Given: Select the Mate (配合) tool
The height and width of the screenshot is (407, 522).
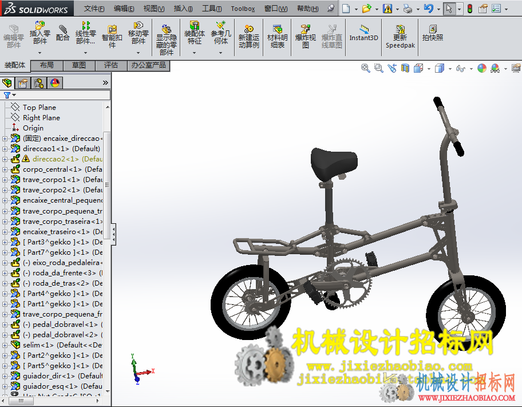Looking at the screenshot, I should (x=62, y=33).
